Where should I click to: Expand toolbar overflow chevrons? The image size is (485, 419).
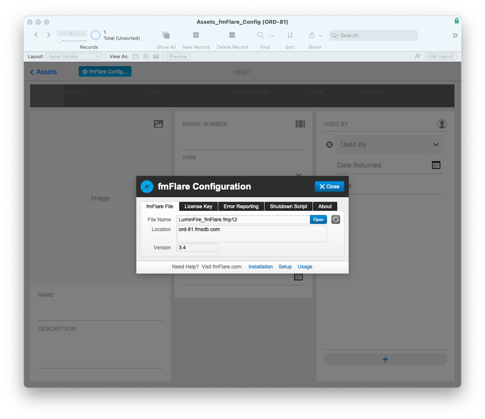455,36
